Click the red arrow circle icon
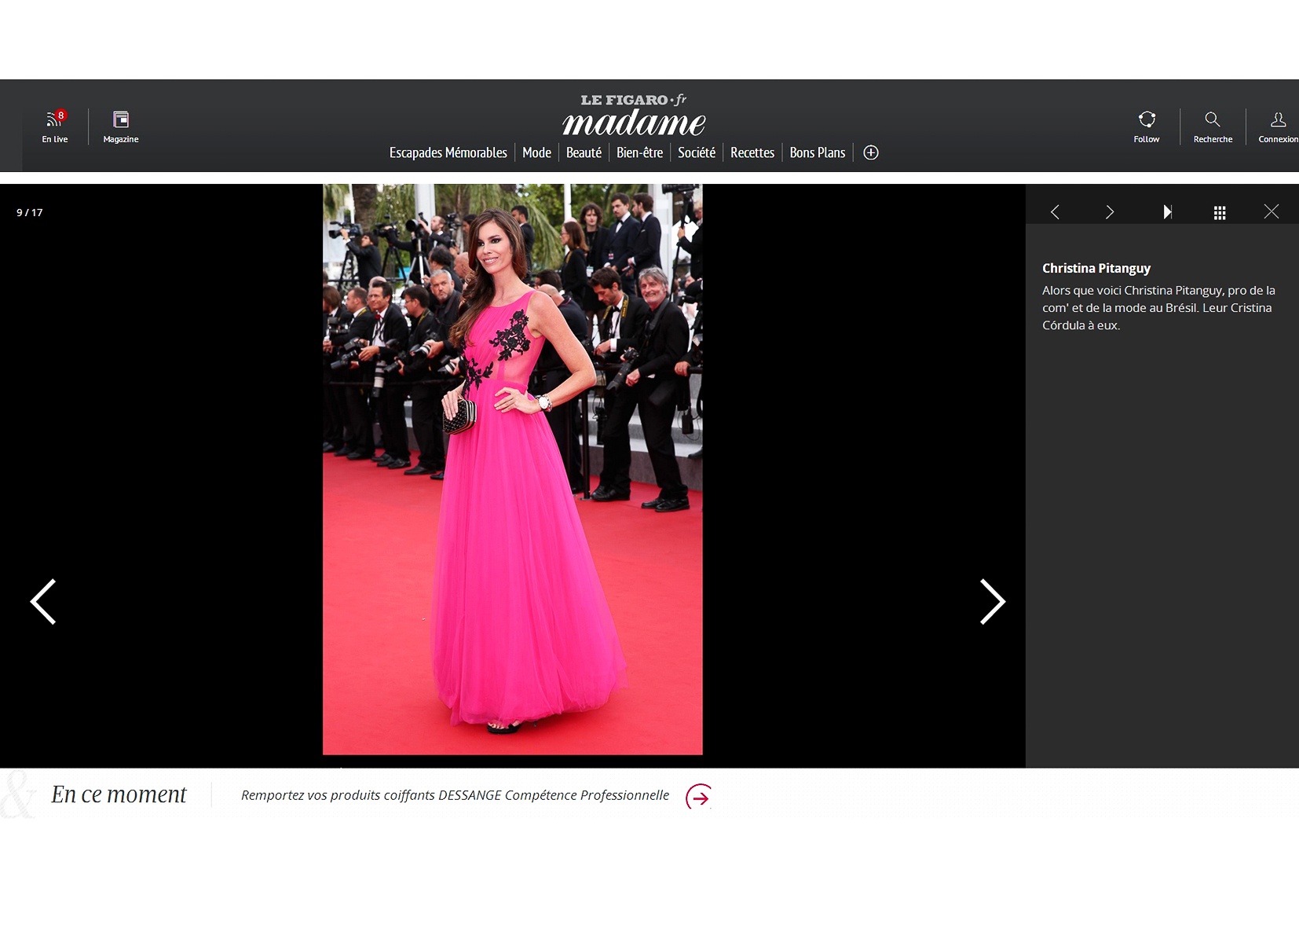 (698, 797)
